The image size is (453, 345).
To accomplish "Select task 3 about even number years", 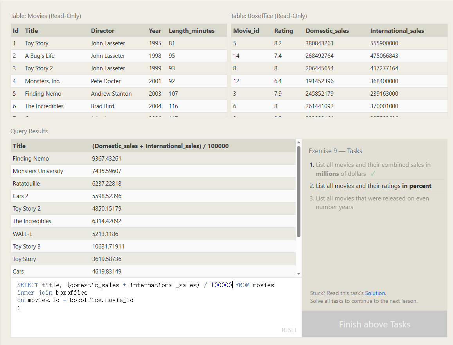I will tap(372, 202).
